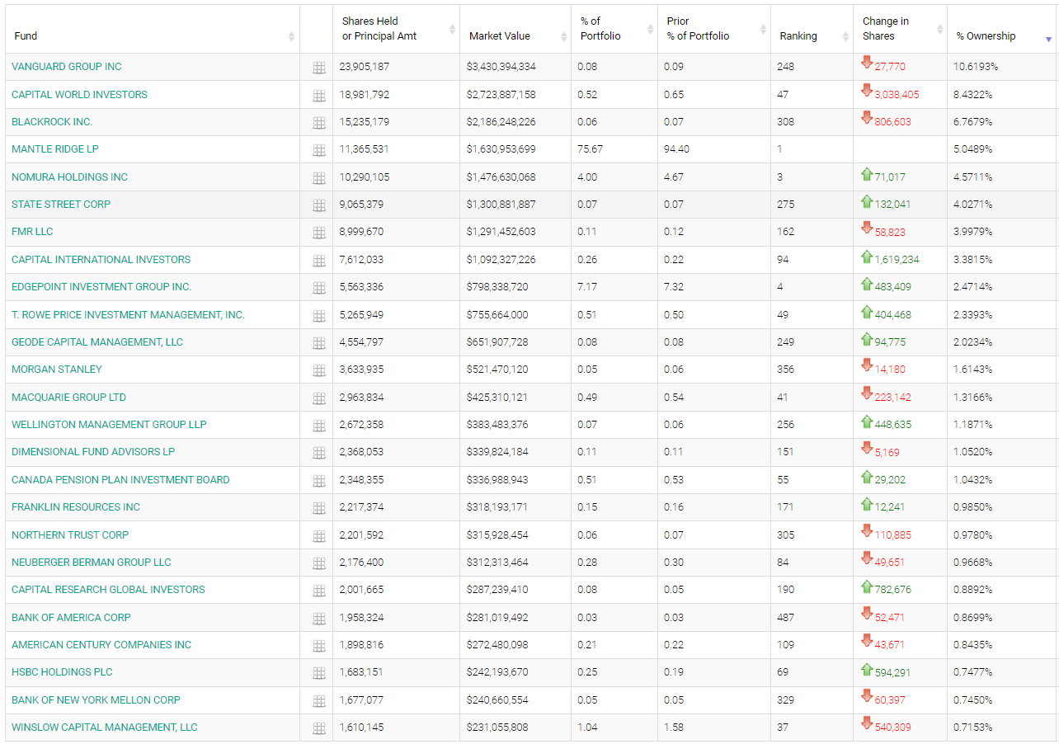Open grid icon for Winslow Capital Management row
The image size is (1059, 744).
[x=319, y=728]
